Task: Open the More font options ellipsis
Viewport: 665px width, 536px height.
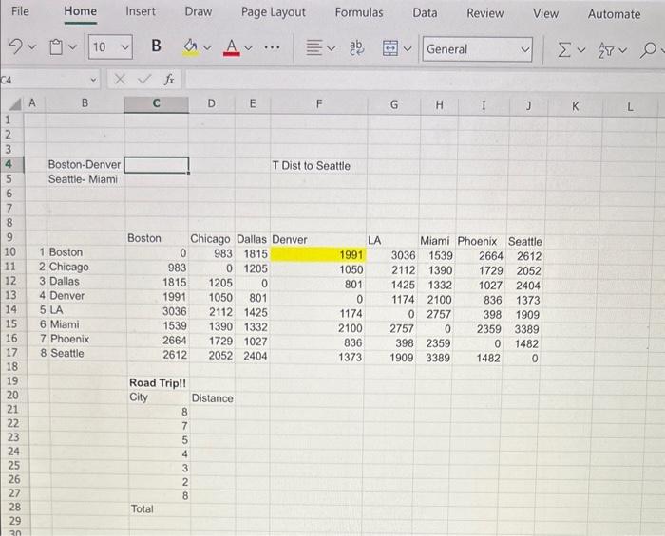Action: pos(272,47)
